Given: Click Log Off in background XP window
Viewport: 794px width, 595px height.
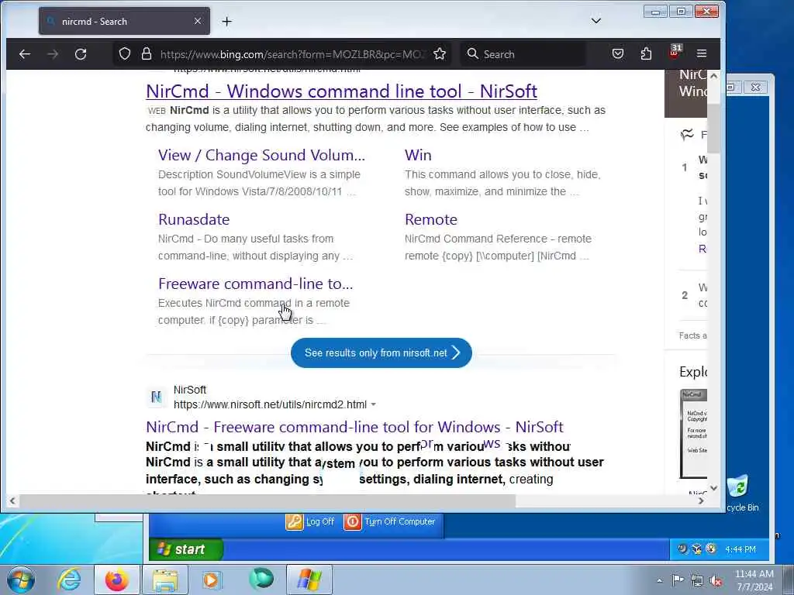Looking at the screenshot, I should tap(310, 521).
